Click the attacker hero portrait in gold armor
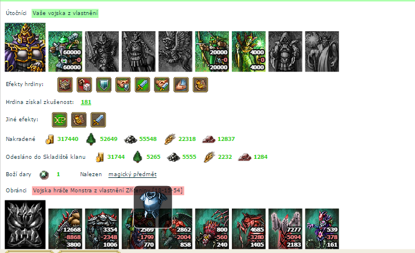This screenshot has height=253, width=415. coord(25,47)
